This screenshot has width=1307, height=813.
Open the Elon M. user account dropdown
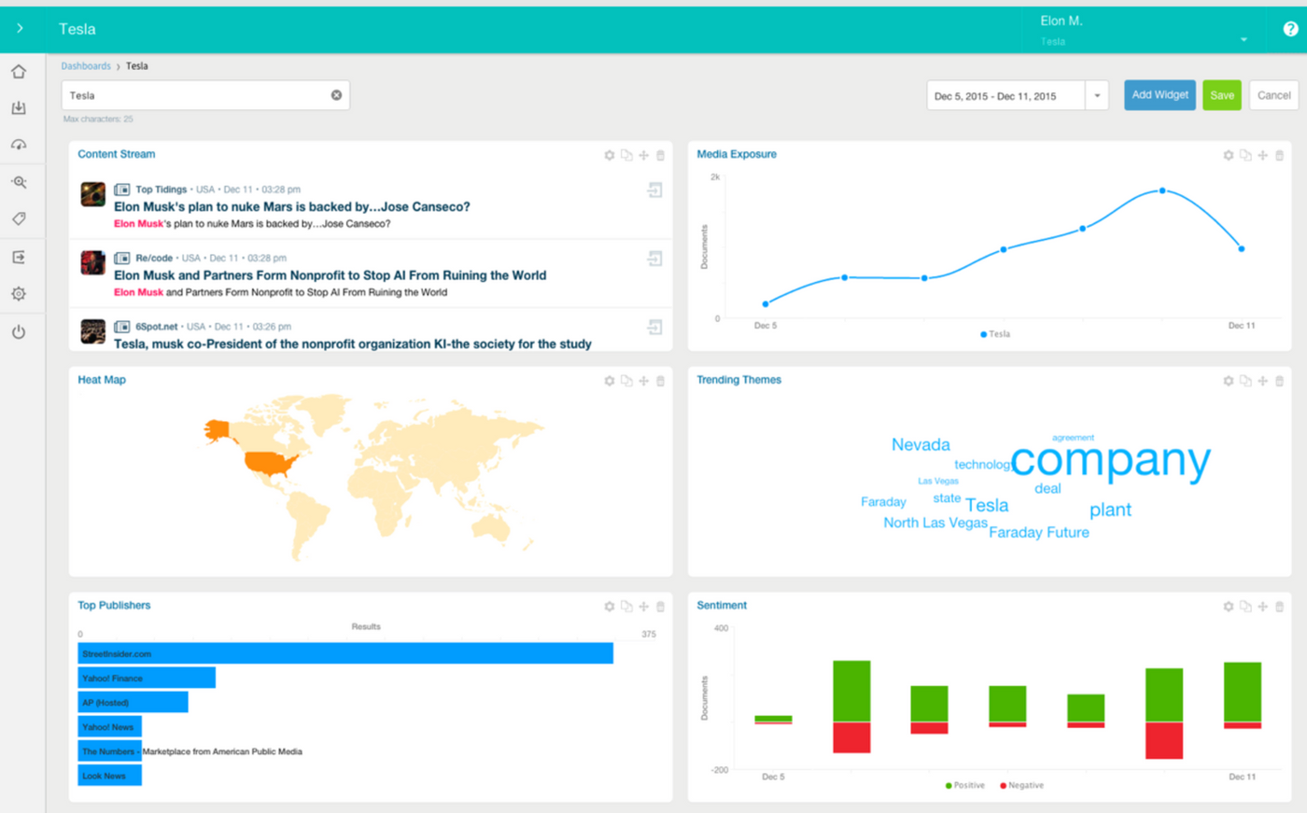click(x=1143, y=30)
